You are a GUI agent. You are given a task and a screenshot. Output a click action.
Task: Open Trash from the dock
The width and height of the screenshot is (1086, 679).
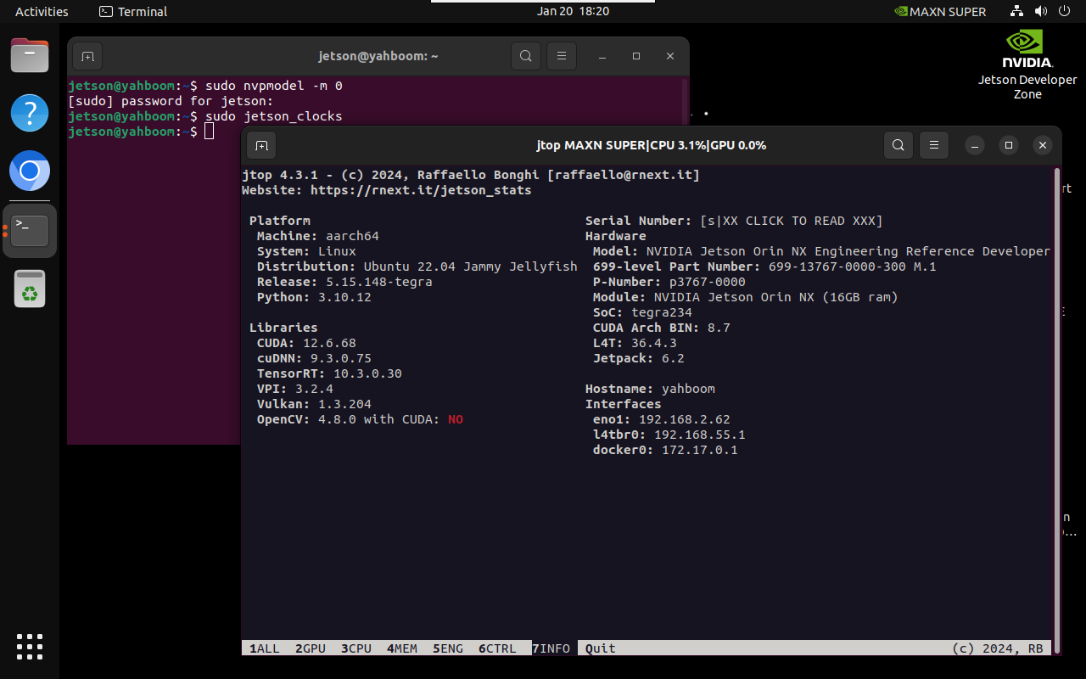point(30,290)
